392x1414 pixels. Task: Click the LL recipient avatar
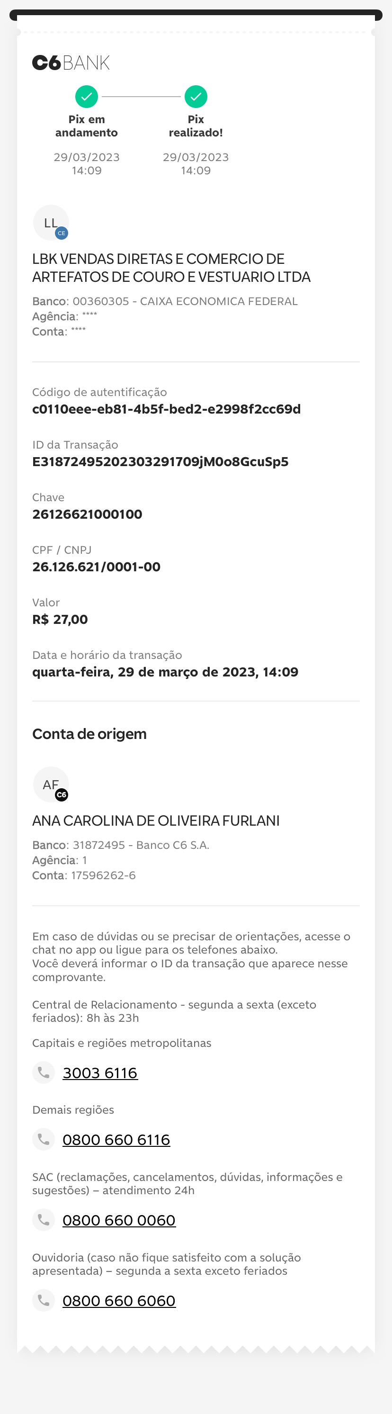(51, 223)
